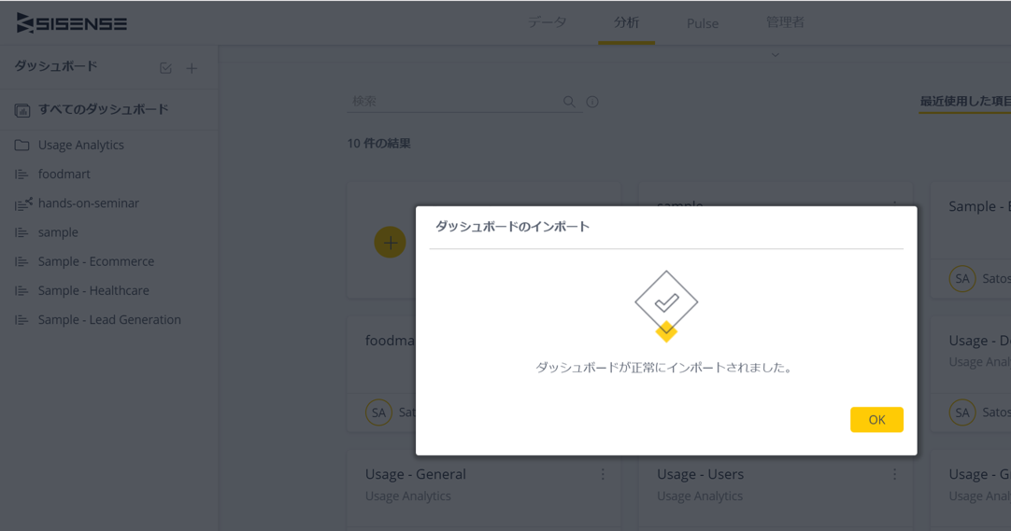Click the shared dashboard icon beside hands-on-seminar
The image size is (1011, 531).
pyautogui.click(x=23, y=203)
